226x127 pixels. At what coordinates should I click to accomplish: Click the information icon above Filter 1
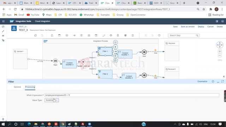coord(115,42)
